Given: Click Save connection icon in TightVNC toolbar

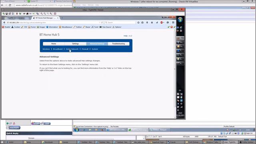Looking at the screenshot, I should click(7, 14).
